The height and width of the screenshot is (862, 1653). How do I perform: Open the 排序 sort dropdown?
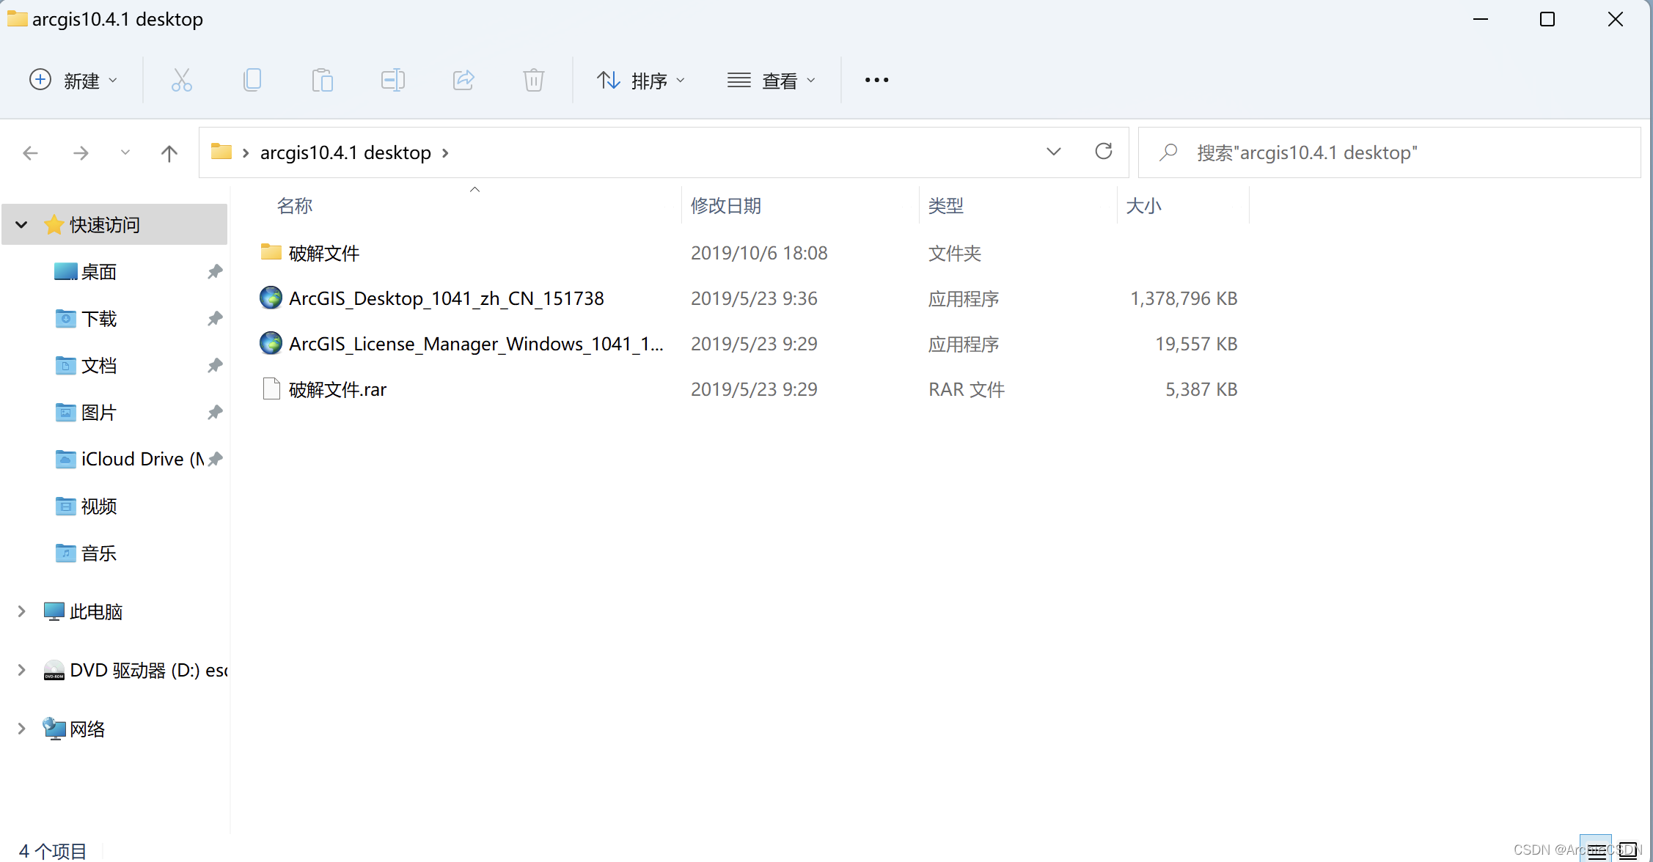pyautogui.click(x=641, y=80)
